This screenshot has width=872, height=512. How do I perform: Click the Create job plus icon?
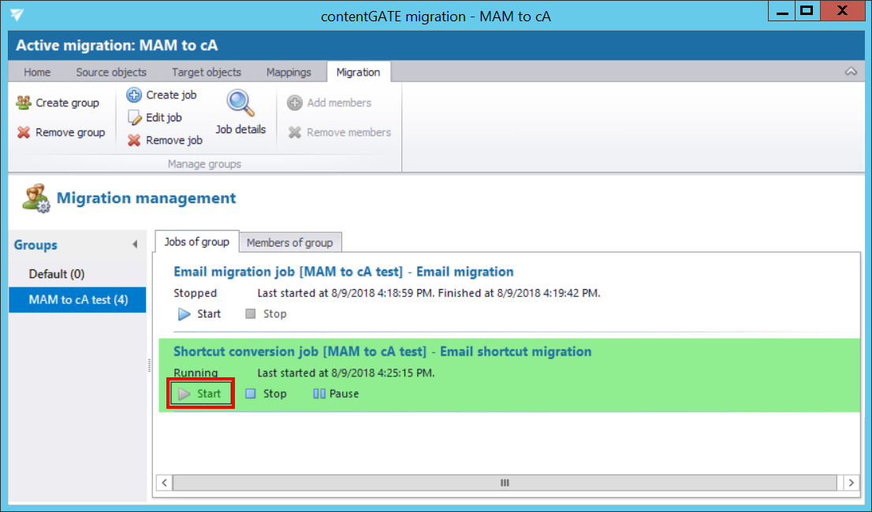[134, 95]
